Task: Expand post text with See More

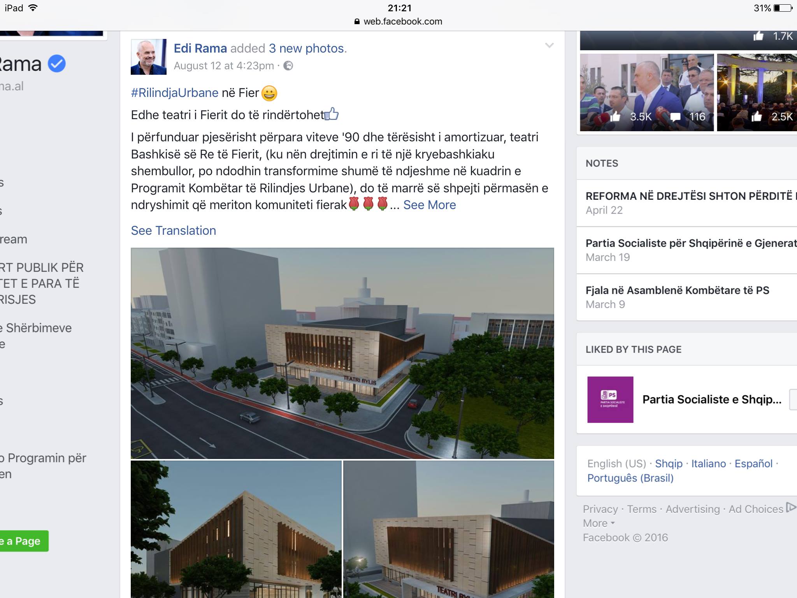Action: coord(429,205)
